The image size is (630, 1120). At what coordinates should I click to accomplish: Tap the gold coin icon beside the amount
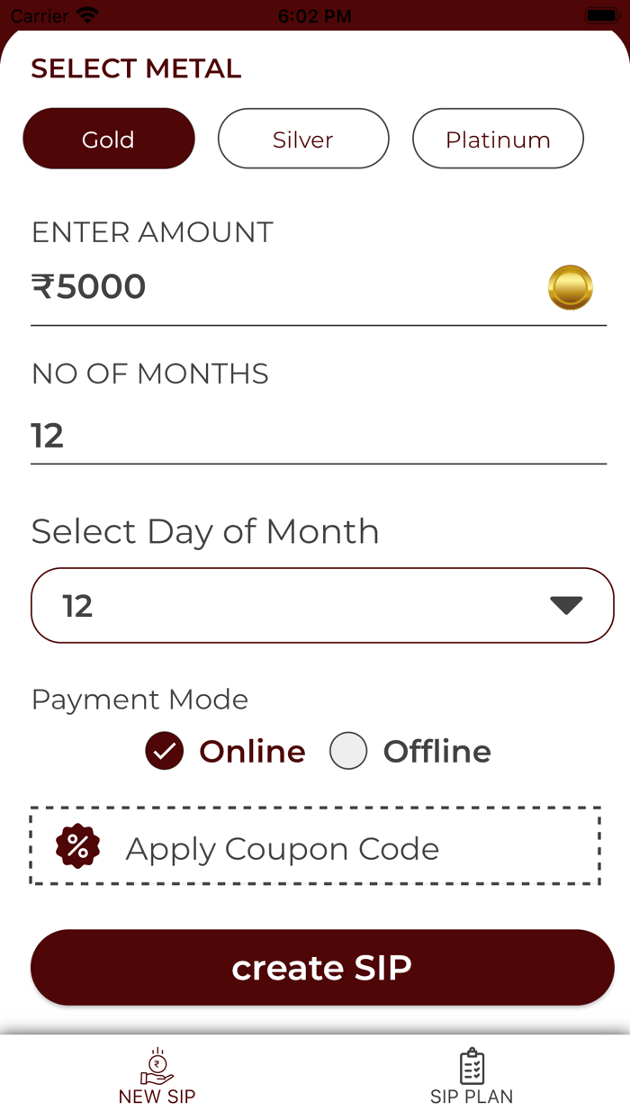tap(569, 286)
